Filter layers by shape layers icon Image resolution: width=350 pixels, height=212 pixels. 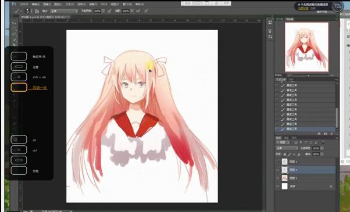(311, 142)
